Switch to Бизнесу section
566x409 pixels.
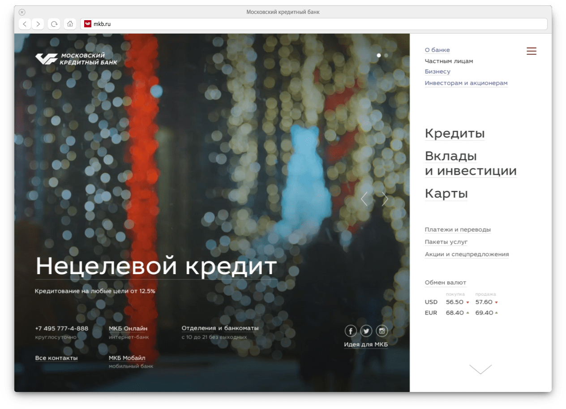[437, 72]
